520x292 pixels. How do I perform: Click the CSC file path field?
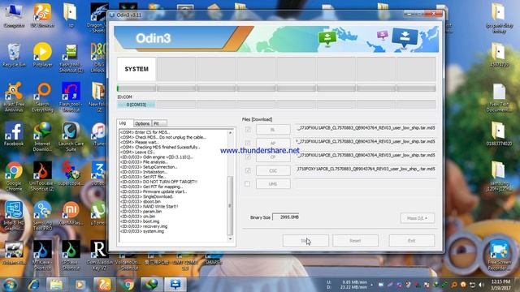[x=366, y=169]
